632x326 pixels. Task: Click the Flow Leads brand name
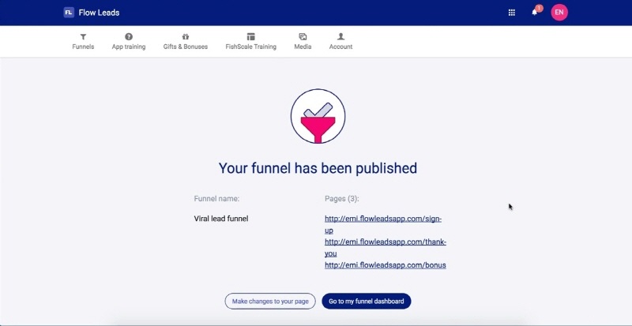tap(99, 13)
